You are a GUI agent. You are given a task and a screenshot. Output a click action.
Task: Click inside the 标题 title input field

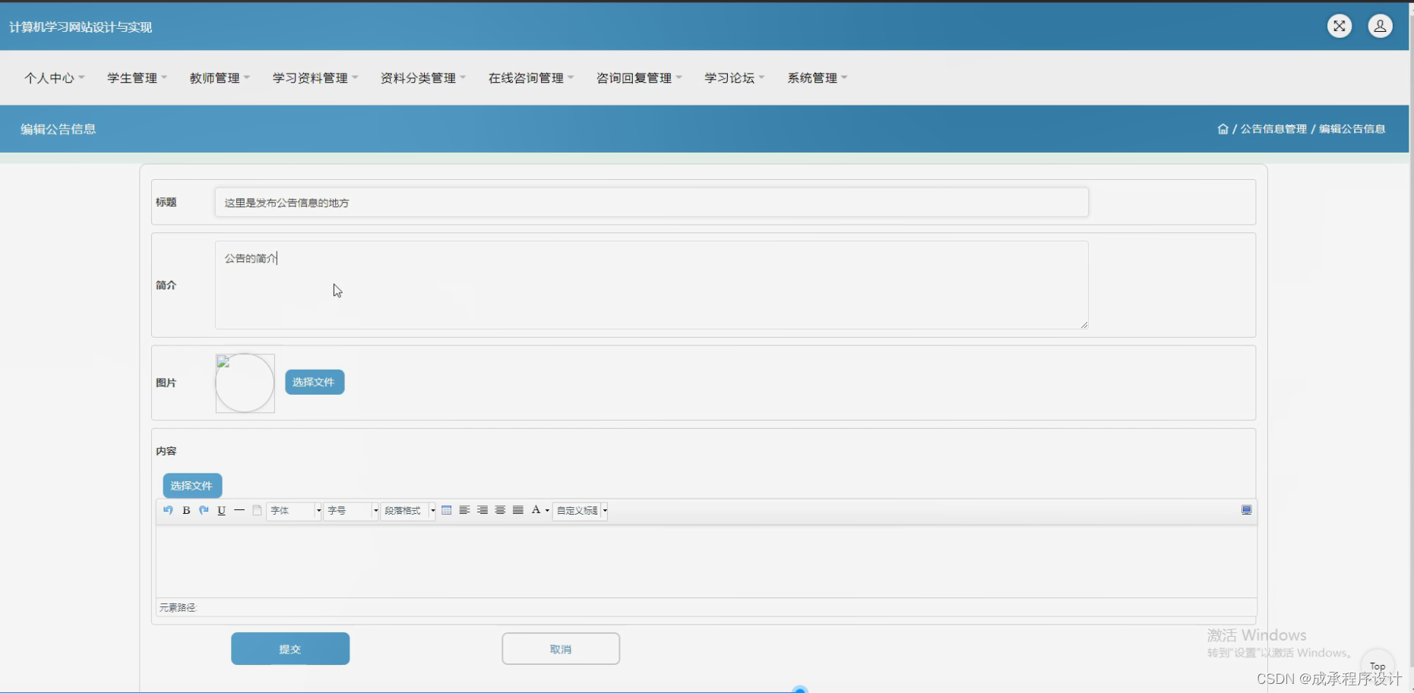(651, 202)
